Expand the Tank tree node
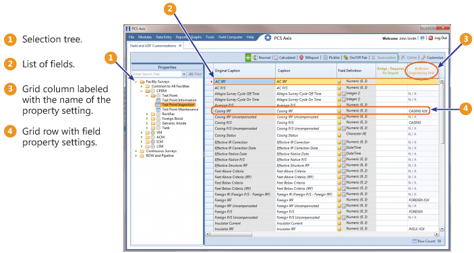 click(x=147, y=128)
